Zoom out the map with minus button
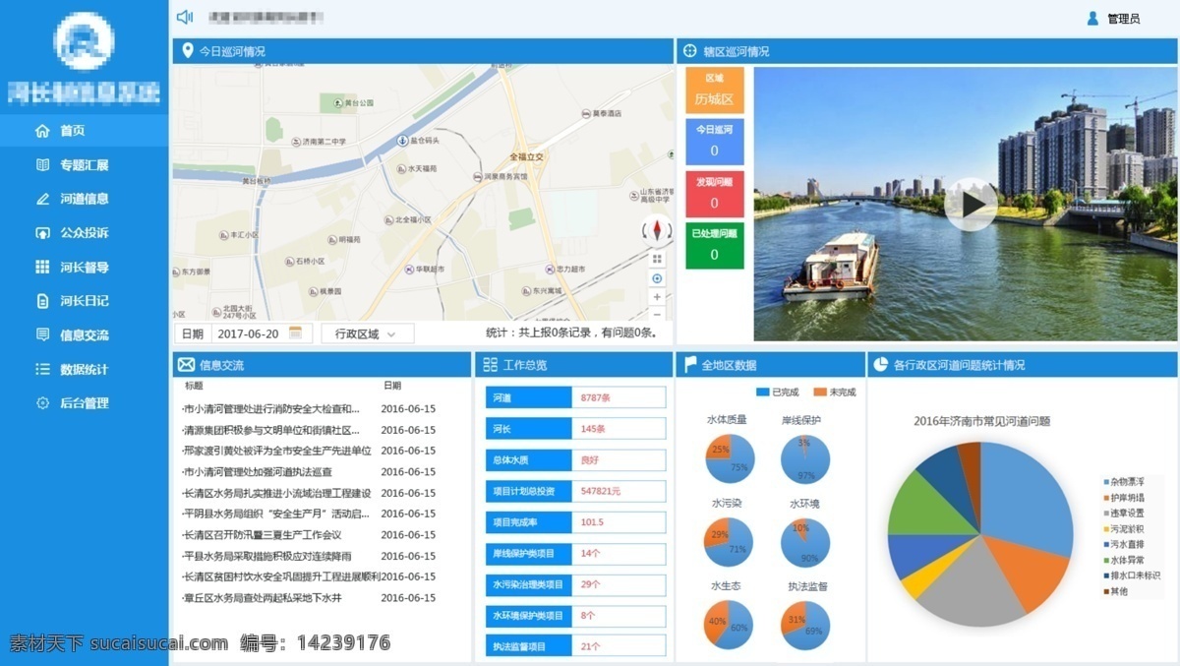 pyautogui.click(x=657, y=314)
